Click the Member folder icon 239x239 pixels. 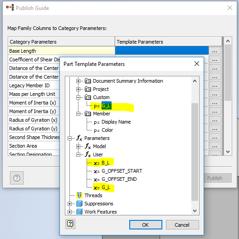pyautogui.click(x=88, y=114)
